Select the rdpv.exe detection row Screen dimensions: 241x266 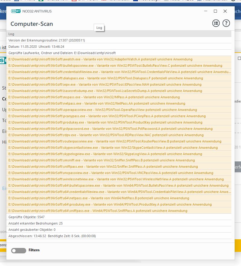(x=119, y=135)
